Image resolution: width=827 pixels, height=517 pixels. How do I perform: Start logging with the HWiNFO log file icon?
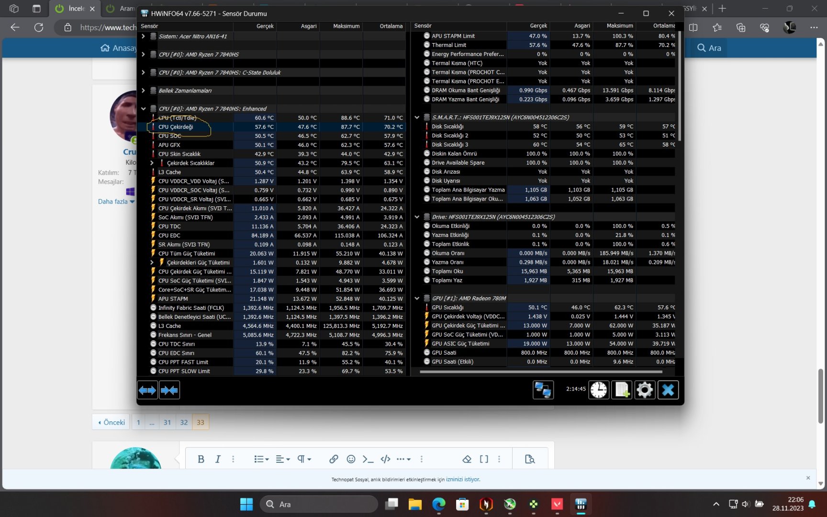click(x=622, y=390)
